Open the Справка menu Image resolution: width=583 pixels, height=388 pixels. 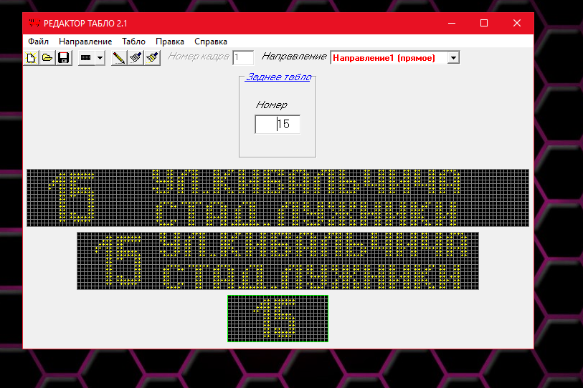tap(211, 42)
